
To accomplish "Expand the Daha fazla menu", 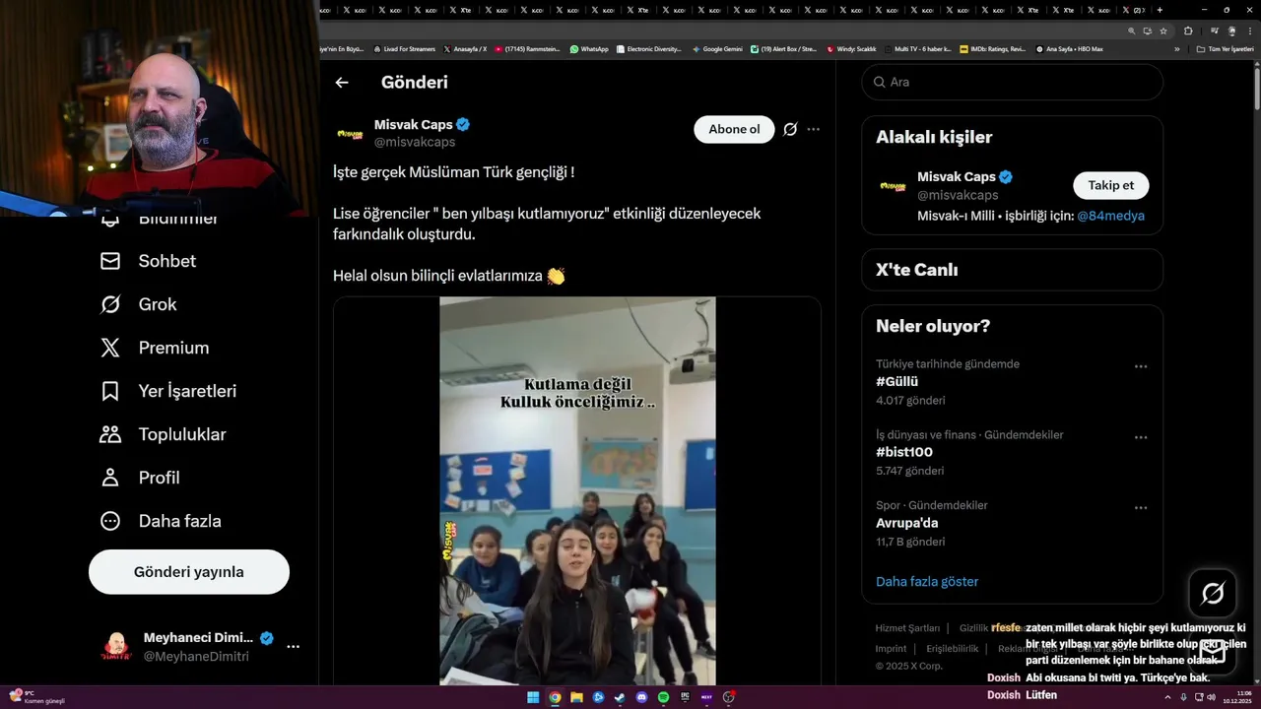I will [161, 521].
